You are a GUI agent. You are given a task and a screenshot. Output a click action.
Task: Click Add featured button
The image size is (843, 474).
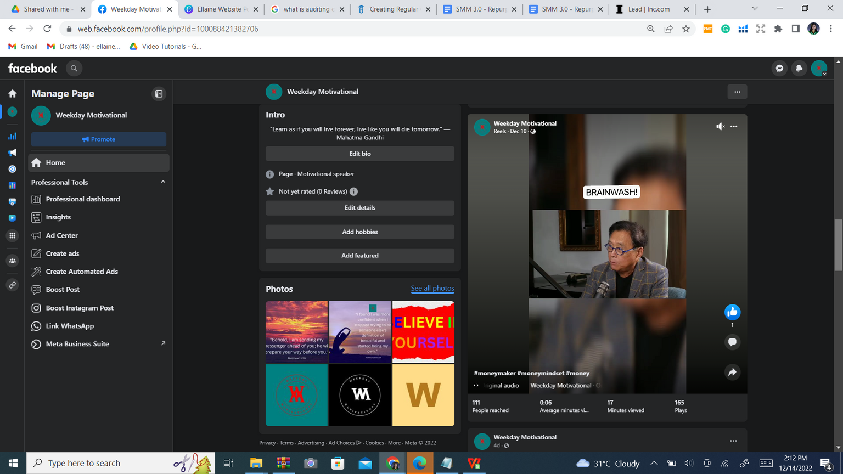coord(360,256)
